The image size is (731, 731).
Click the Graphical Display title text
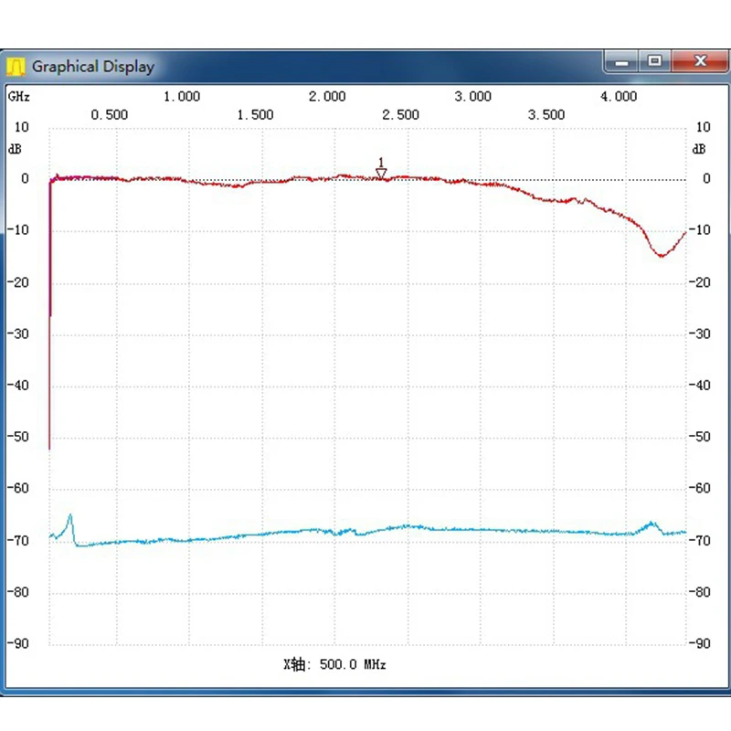click(93, 67)
